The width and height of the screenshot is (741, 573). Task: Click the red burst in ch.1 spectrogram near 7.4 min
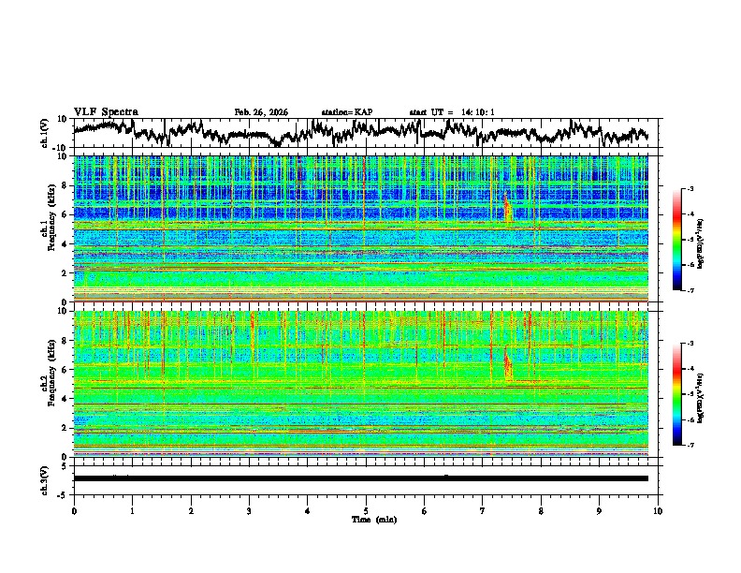pyautogui.click(x=507, y=208)
